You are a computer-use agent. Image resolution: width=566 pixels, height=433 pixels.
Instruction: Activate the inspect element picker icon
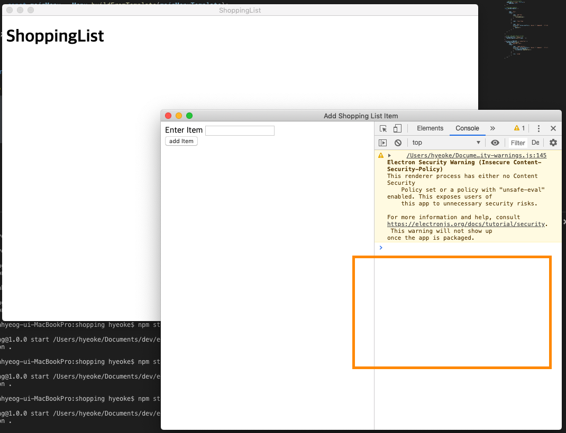point(383,128)
